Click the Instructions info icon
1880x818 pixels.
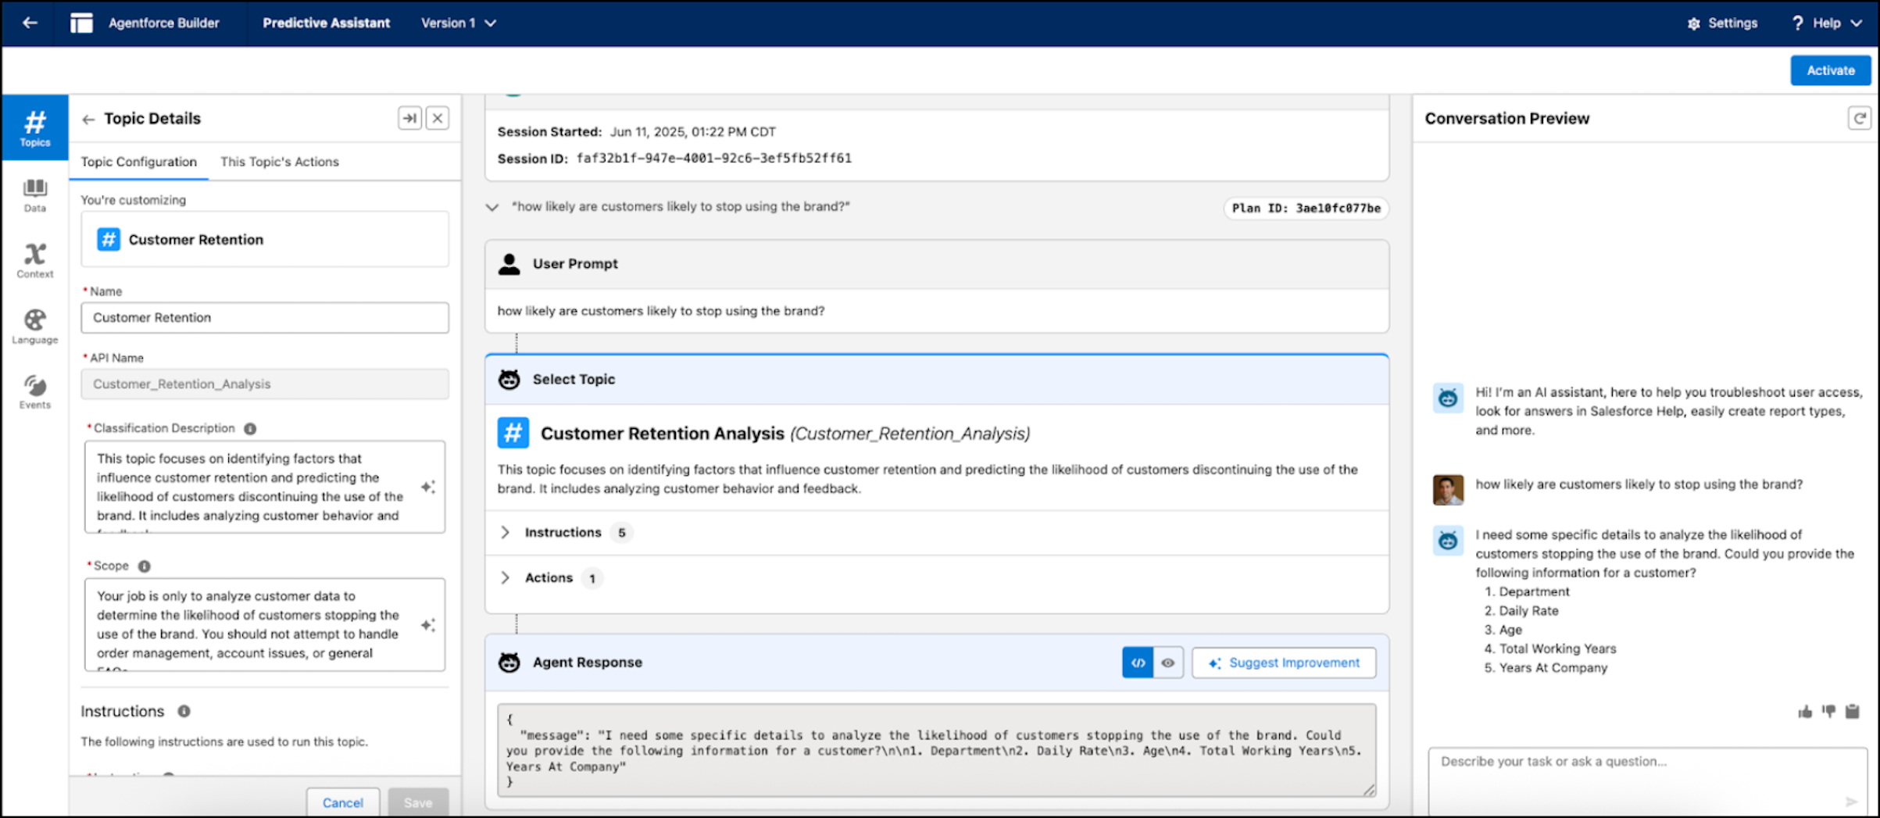pyautogui.click(x=184, y=711)
